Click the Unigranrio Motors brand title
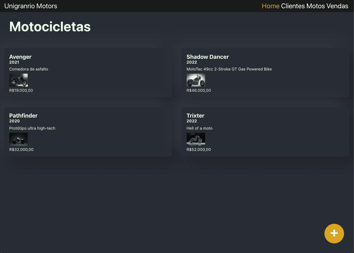354x253 pixels. coord(31,6)
